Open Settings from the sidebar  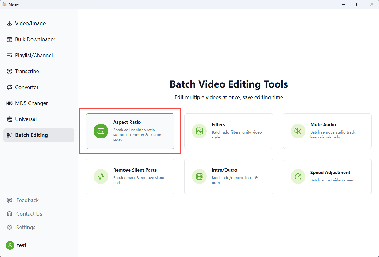26,227
